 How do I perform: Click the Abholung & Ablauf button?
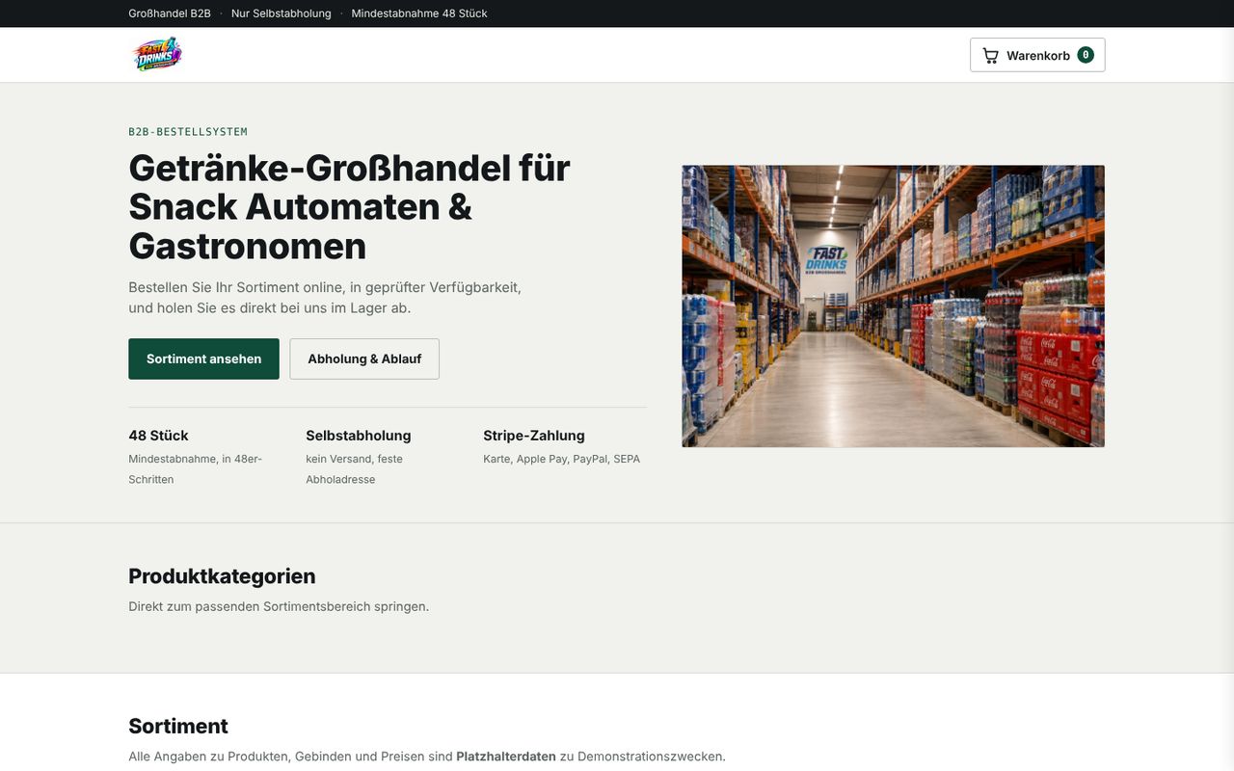(x=364, y=359)
